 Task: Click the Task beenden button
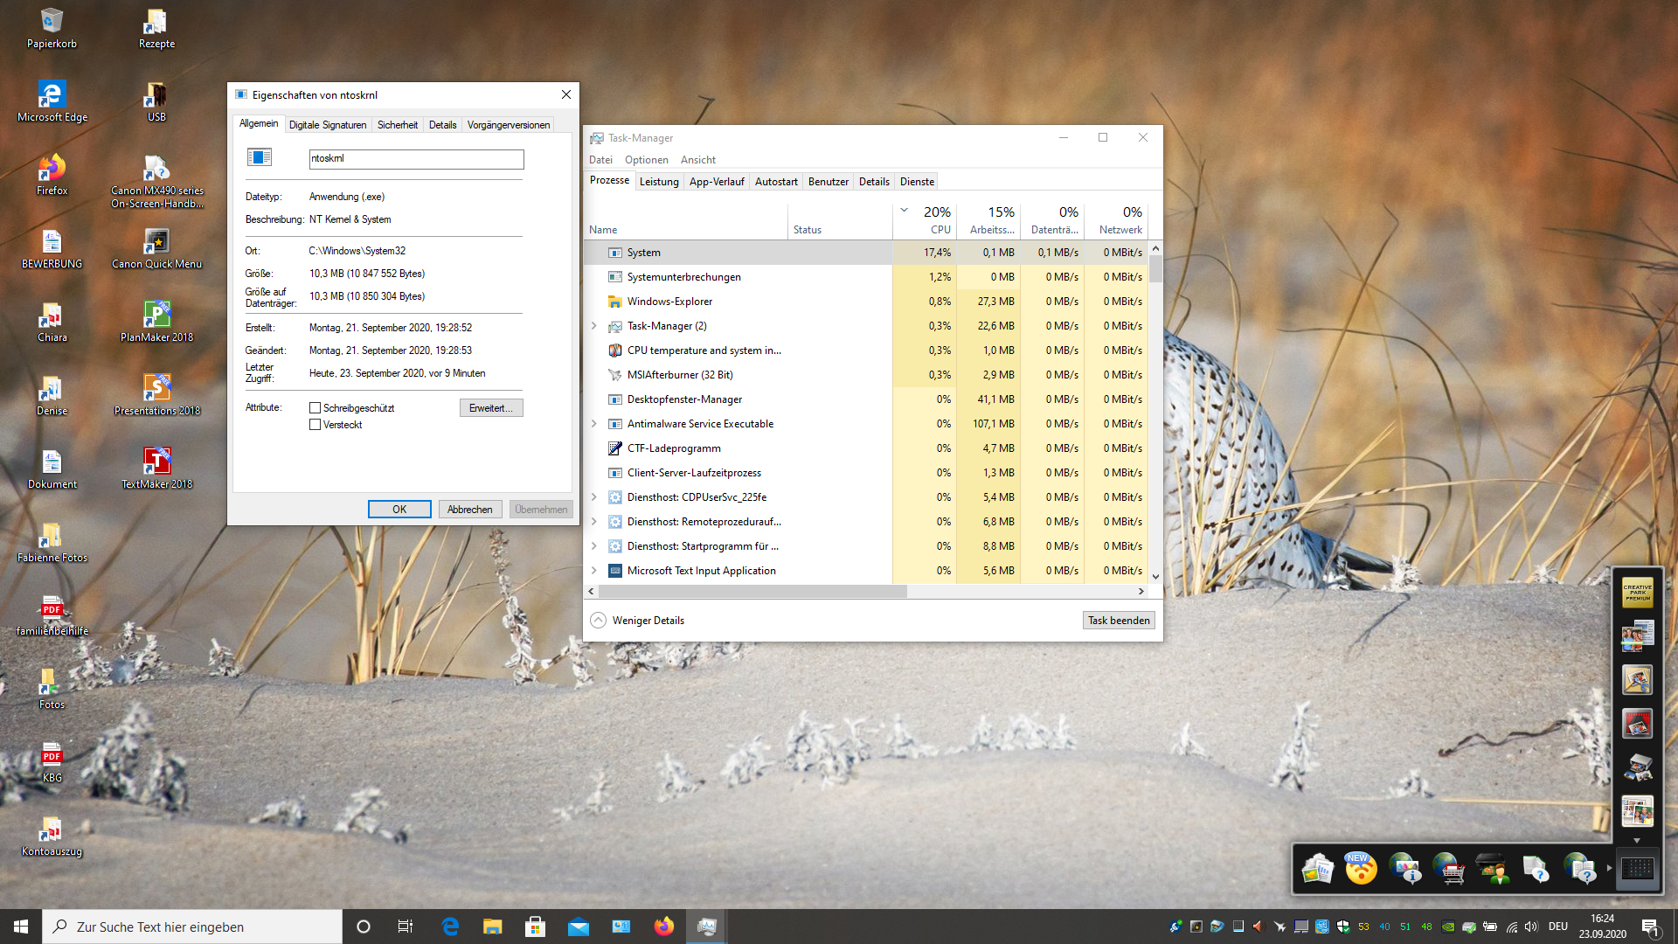click(x=1118, y=621)
